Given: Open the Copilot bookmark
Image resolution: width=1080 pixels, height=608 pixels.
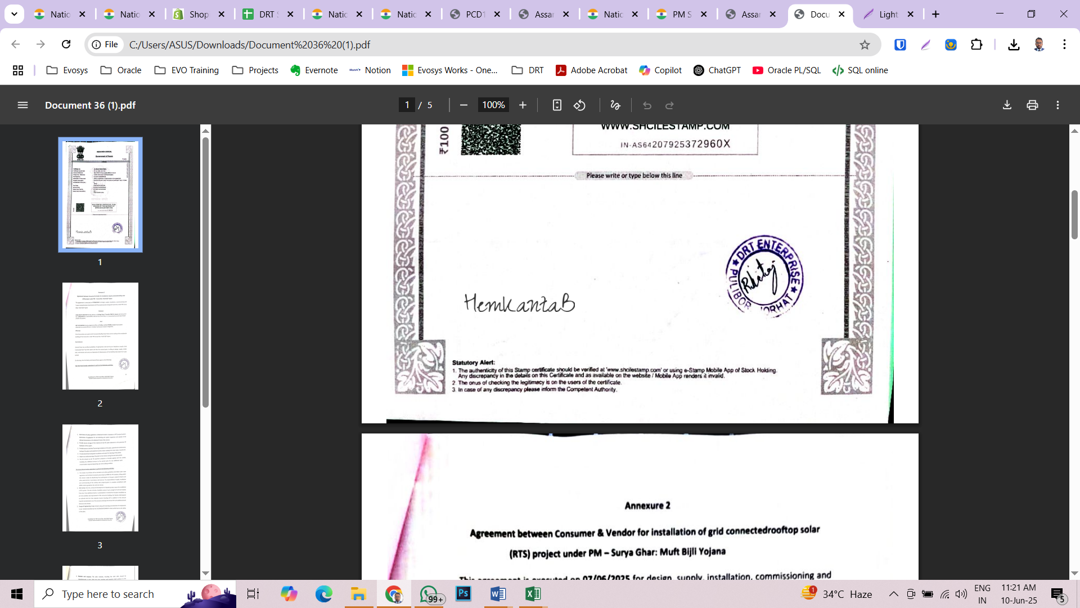Looking at the screenshot, I should pyautogui.click(x=660, y=70).
